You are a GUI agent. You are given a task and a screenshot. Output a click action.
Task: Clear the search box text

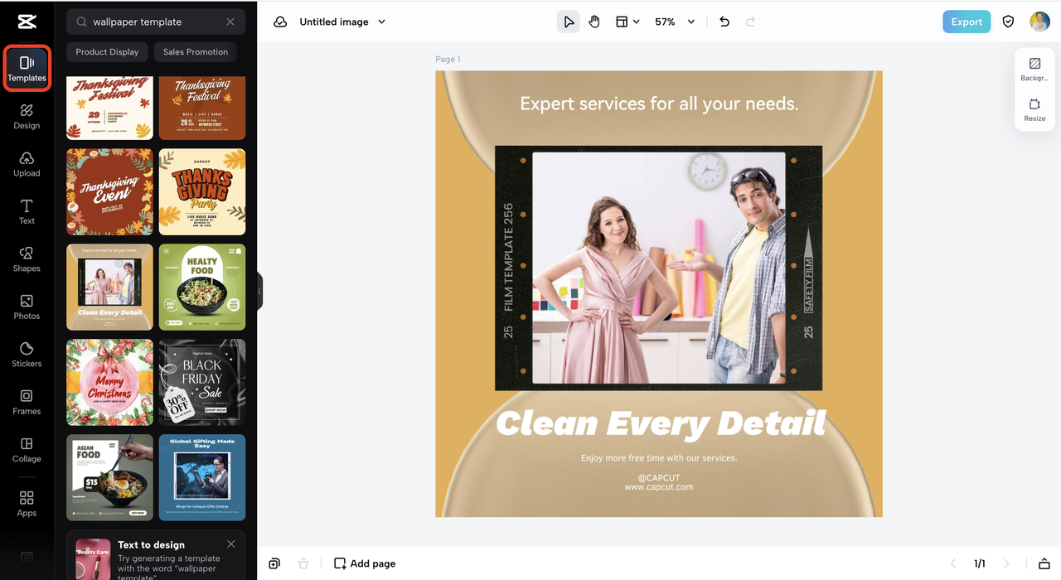click(x=230, y=22)
